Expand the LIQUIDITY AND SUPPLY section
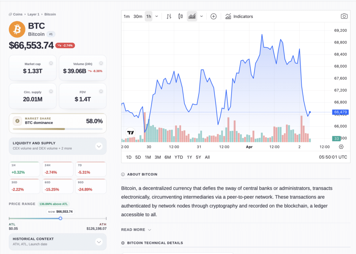This screenshot has height=254, width=356. (99, 146)
